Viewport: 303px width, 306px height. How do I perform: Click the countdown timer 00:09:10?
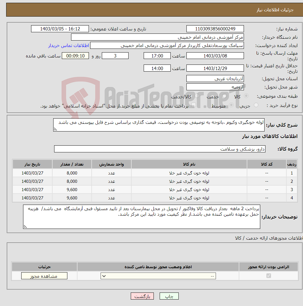coord(75,56)
